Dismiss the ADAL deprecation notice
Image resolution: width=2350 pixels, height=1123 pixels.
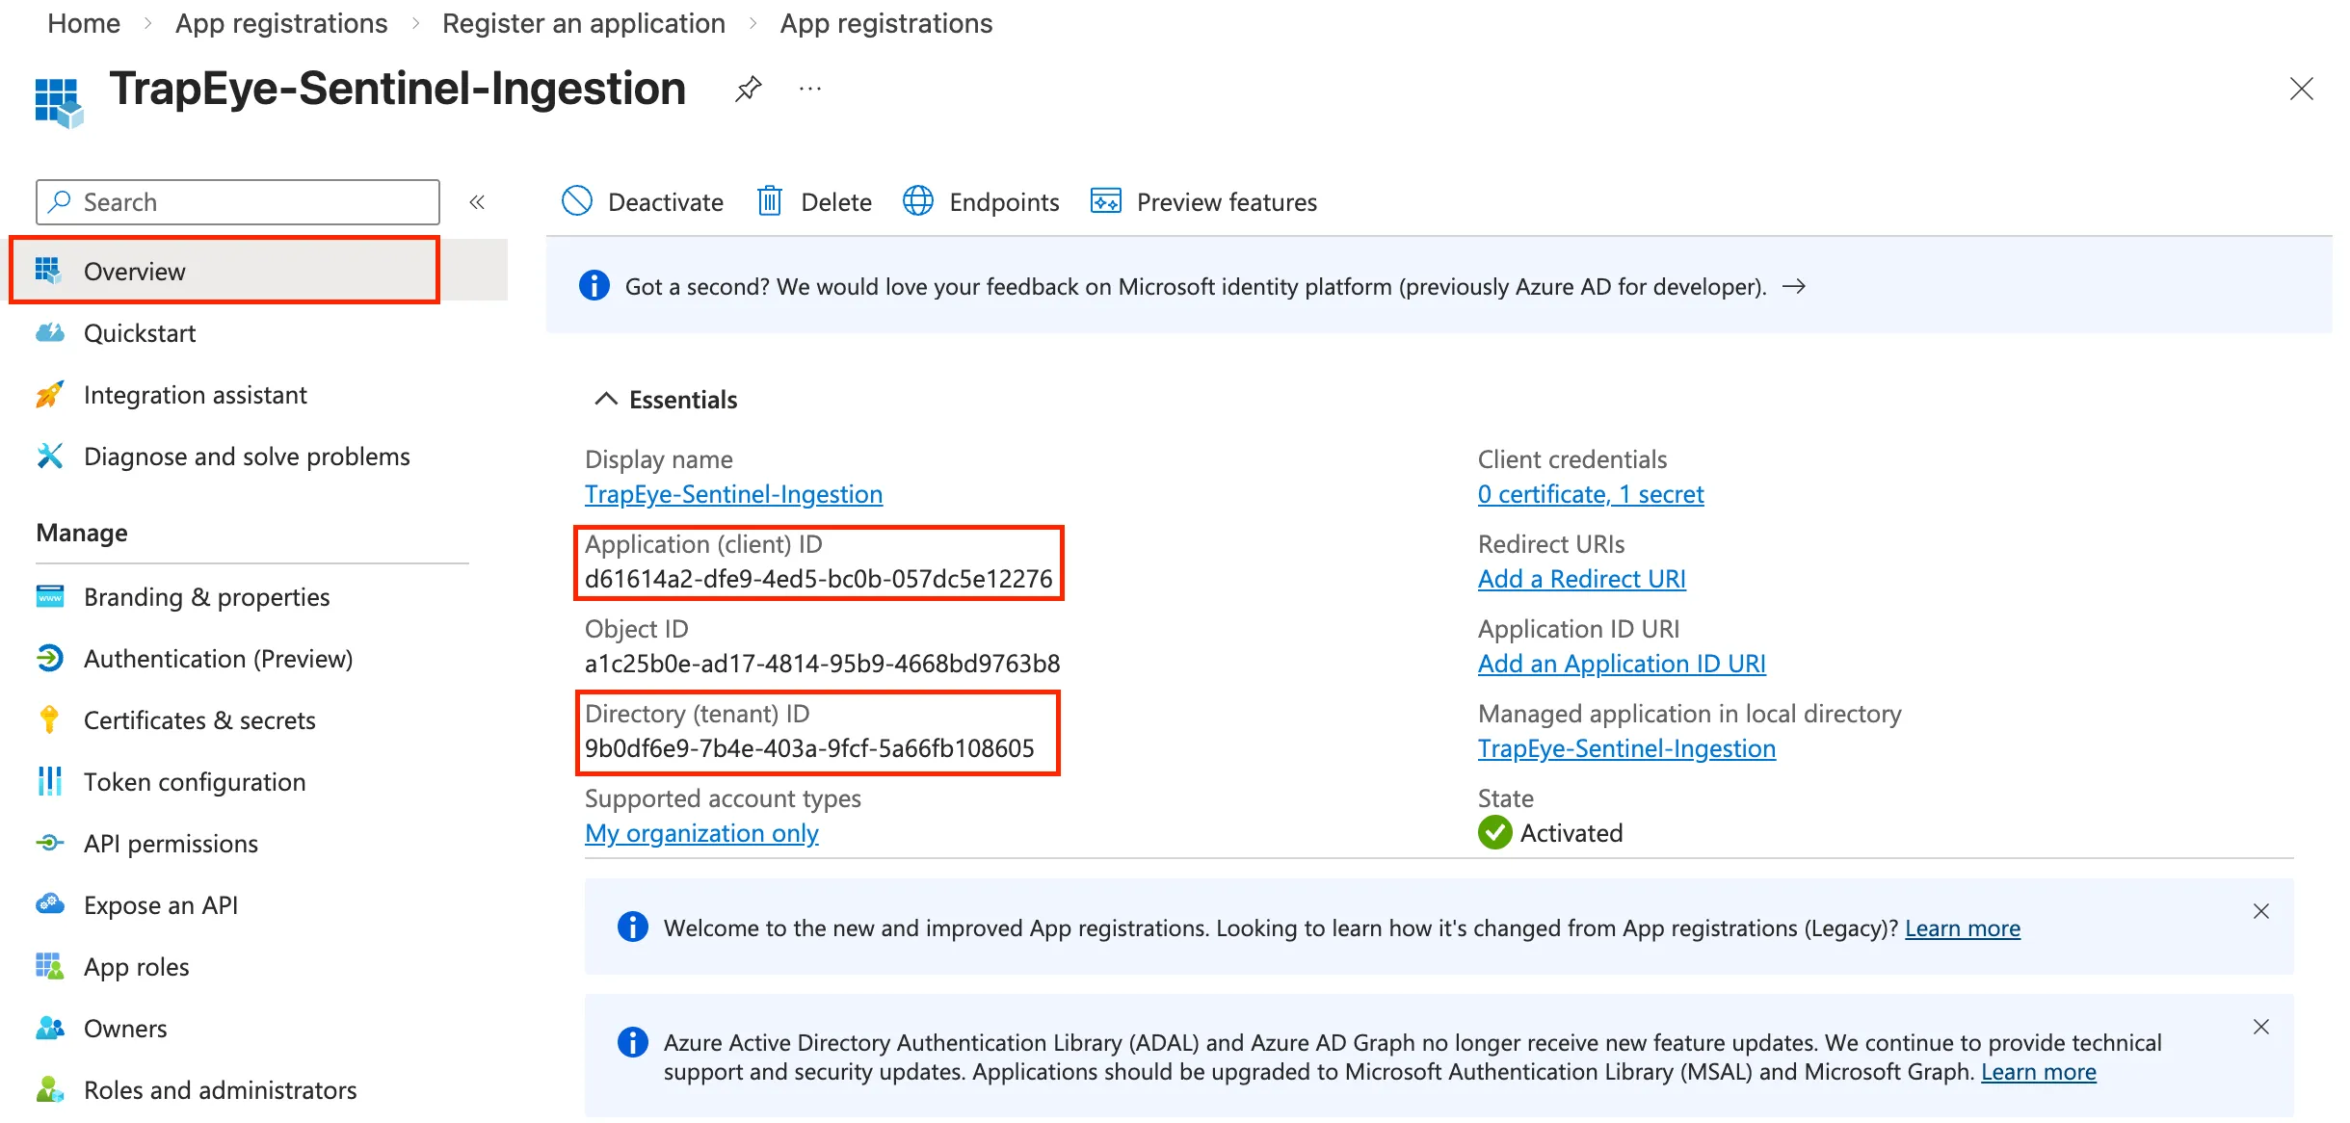(2261, 1027)
